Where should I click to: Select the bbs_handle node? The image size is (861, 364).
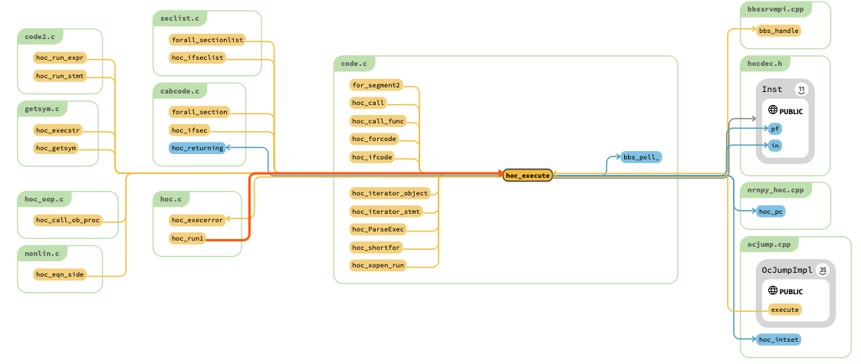pyautogui.click(x=778, y=31)
